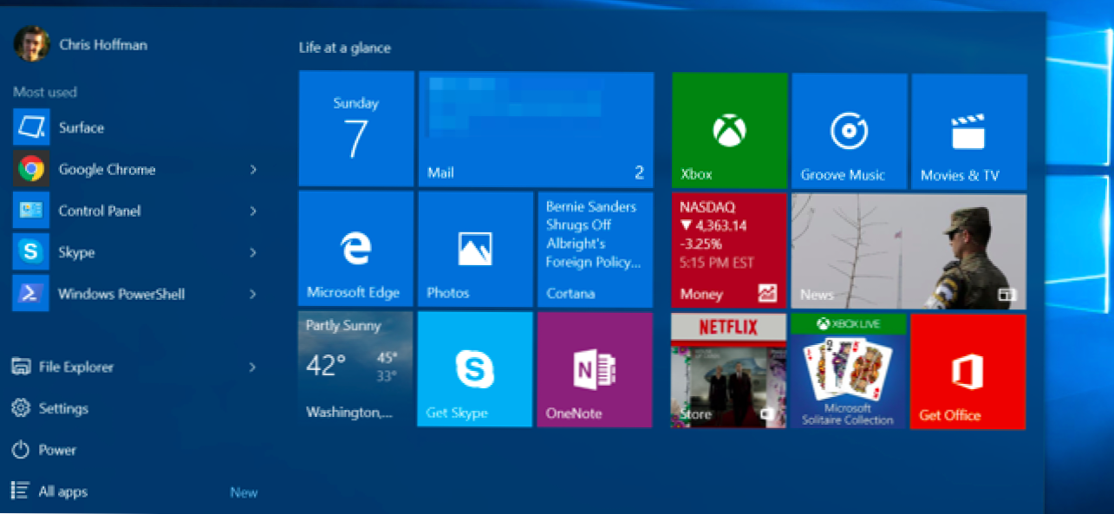1114x514 pixels.
Task: Click the Get Office tile
Action: click(x=967, y=372)
